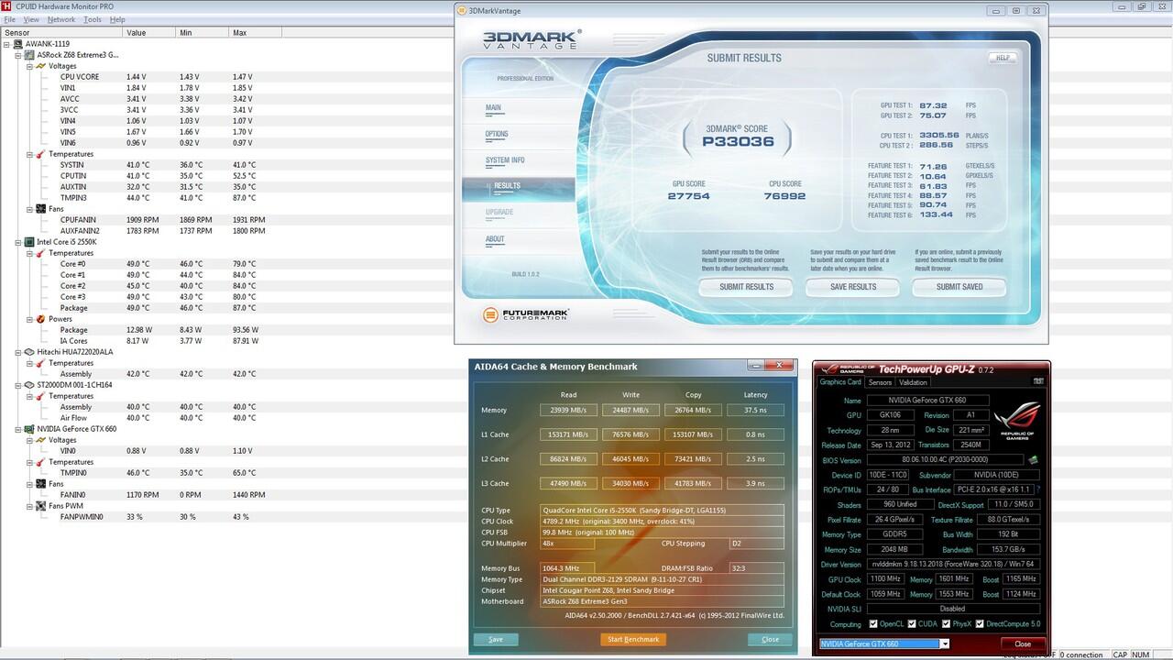Screen dimensions: 1173x660
Task: Go to MAIN in 3DMark Vantage sidebar
Action: click(493, 108)
